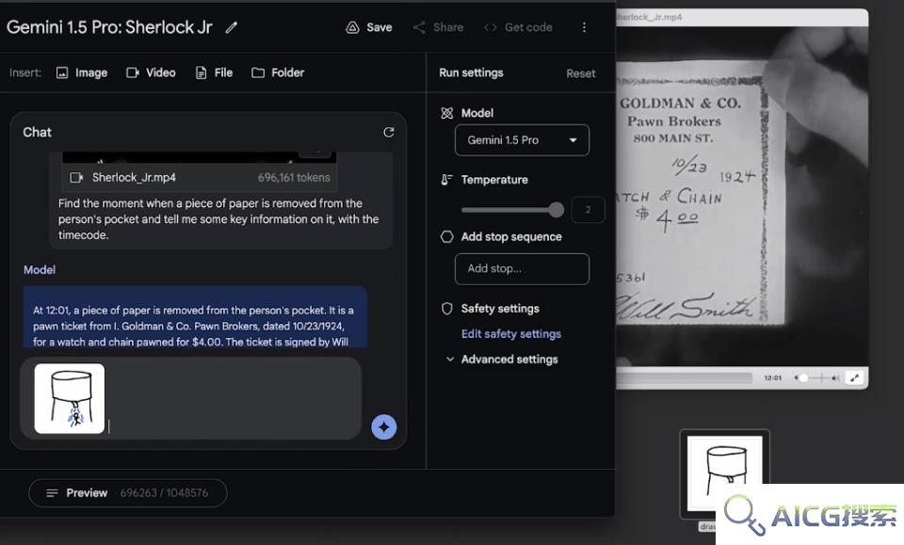Image resolution: width=904 pixels, height=545 pixels.
Task: Click the Preview token count button
Action: click(x=128, y=493)
